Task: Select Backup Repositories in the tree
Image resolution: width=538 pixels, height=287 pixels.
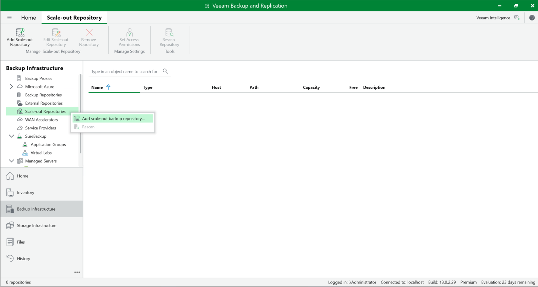Action: coord(43,95)
